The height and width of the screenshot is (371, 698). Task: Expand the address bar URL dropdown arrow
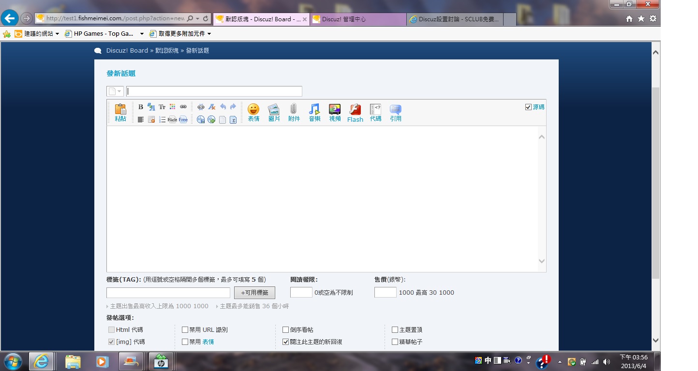pyautogui.click(x=197, y=18)
